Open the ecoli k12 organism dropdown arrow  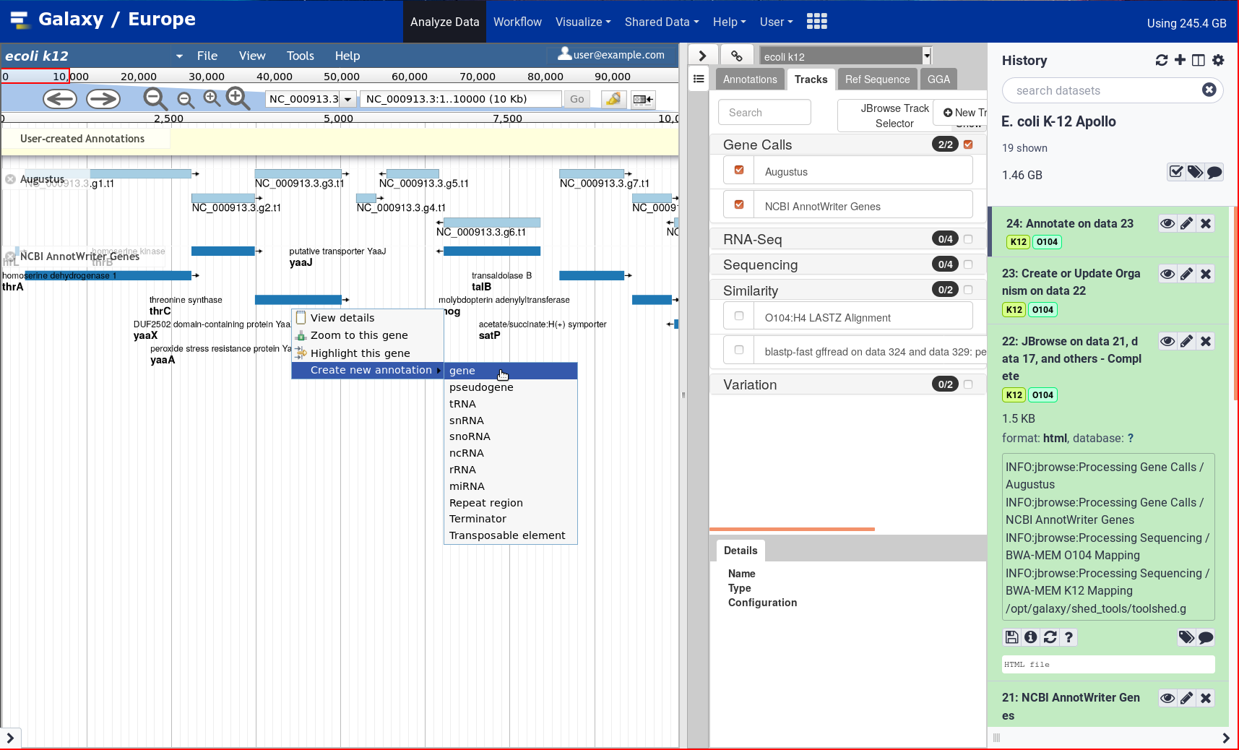[x=179, y=56]
